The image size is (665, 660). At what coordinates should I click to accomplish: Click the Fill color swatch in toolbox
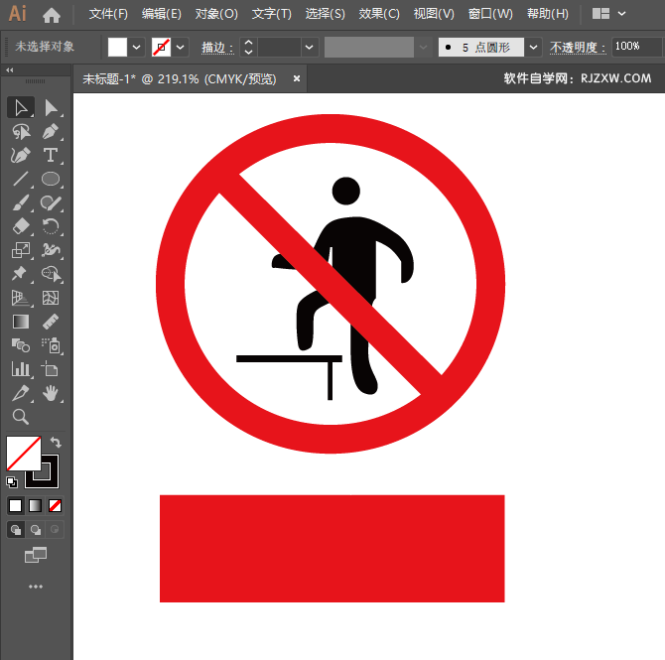23,454
